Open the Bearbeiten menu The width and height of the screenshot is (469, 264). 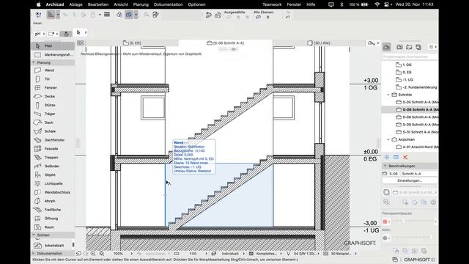click(x=98, y=4)
